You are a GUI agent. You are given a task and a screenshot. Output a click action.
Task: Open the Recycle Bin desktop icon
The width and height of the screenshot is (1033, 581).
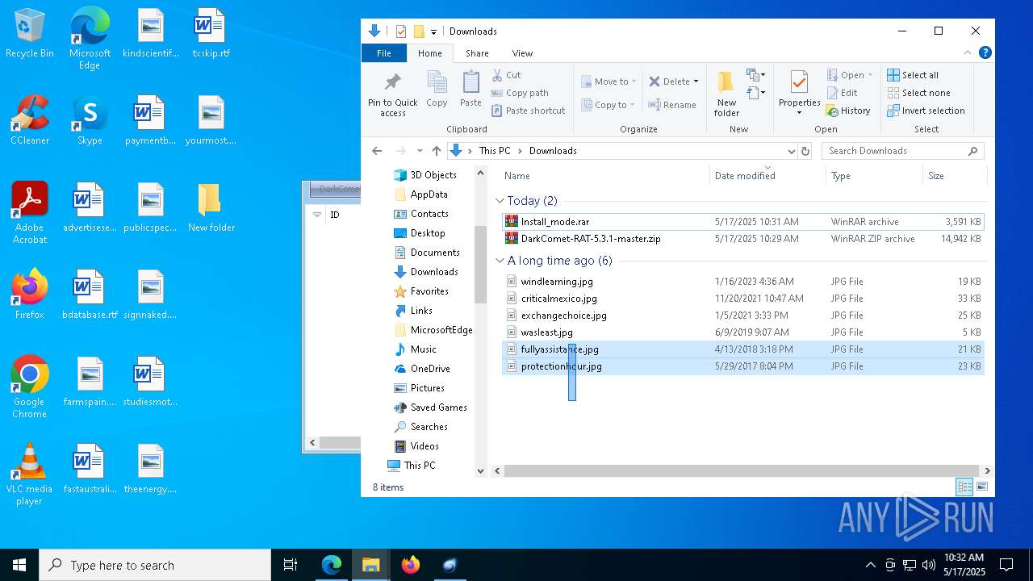30,33
